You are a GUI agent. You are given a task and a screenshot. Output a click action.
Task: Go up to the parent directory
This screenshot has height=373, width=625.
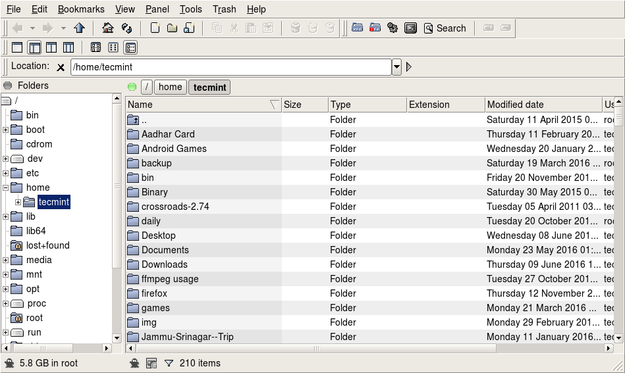[80, 28]
